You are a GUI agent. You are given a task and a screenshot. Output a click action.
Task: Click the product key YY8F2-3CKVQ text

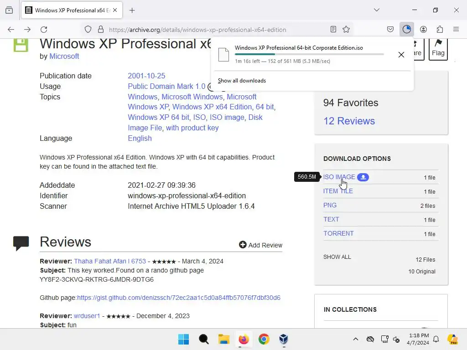[x=97, y=279]
